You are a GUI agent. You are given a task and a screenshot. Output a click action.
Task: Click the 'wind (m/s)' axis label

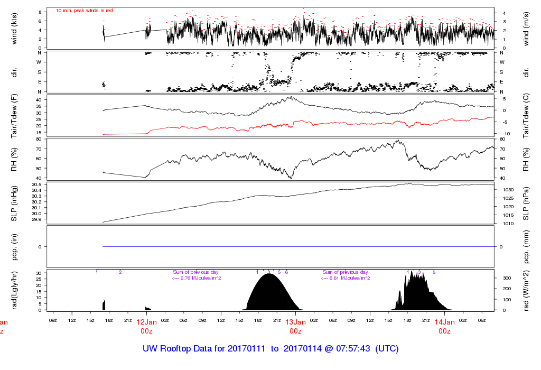527,28
